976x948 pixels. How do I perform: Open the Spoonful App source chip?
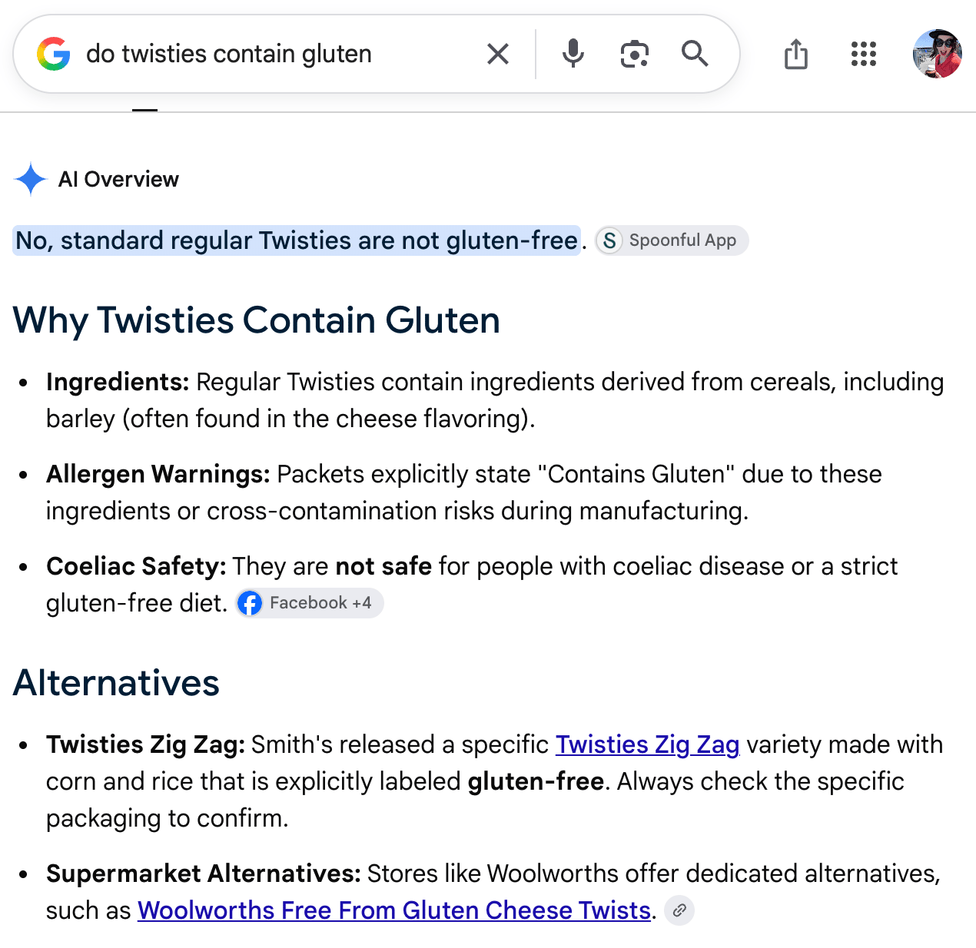tap(672, 240)
